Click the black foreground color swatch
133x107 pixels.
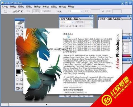point(18,72)
